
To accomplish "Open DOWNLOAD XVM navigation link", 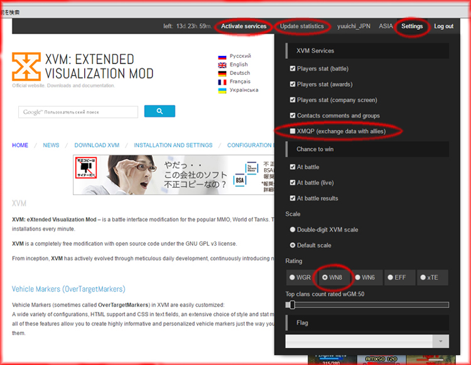I will click(x=97, y=145).
